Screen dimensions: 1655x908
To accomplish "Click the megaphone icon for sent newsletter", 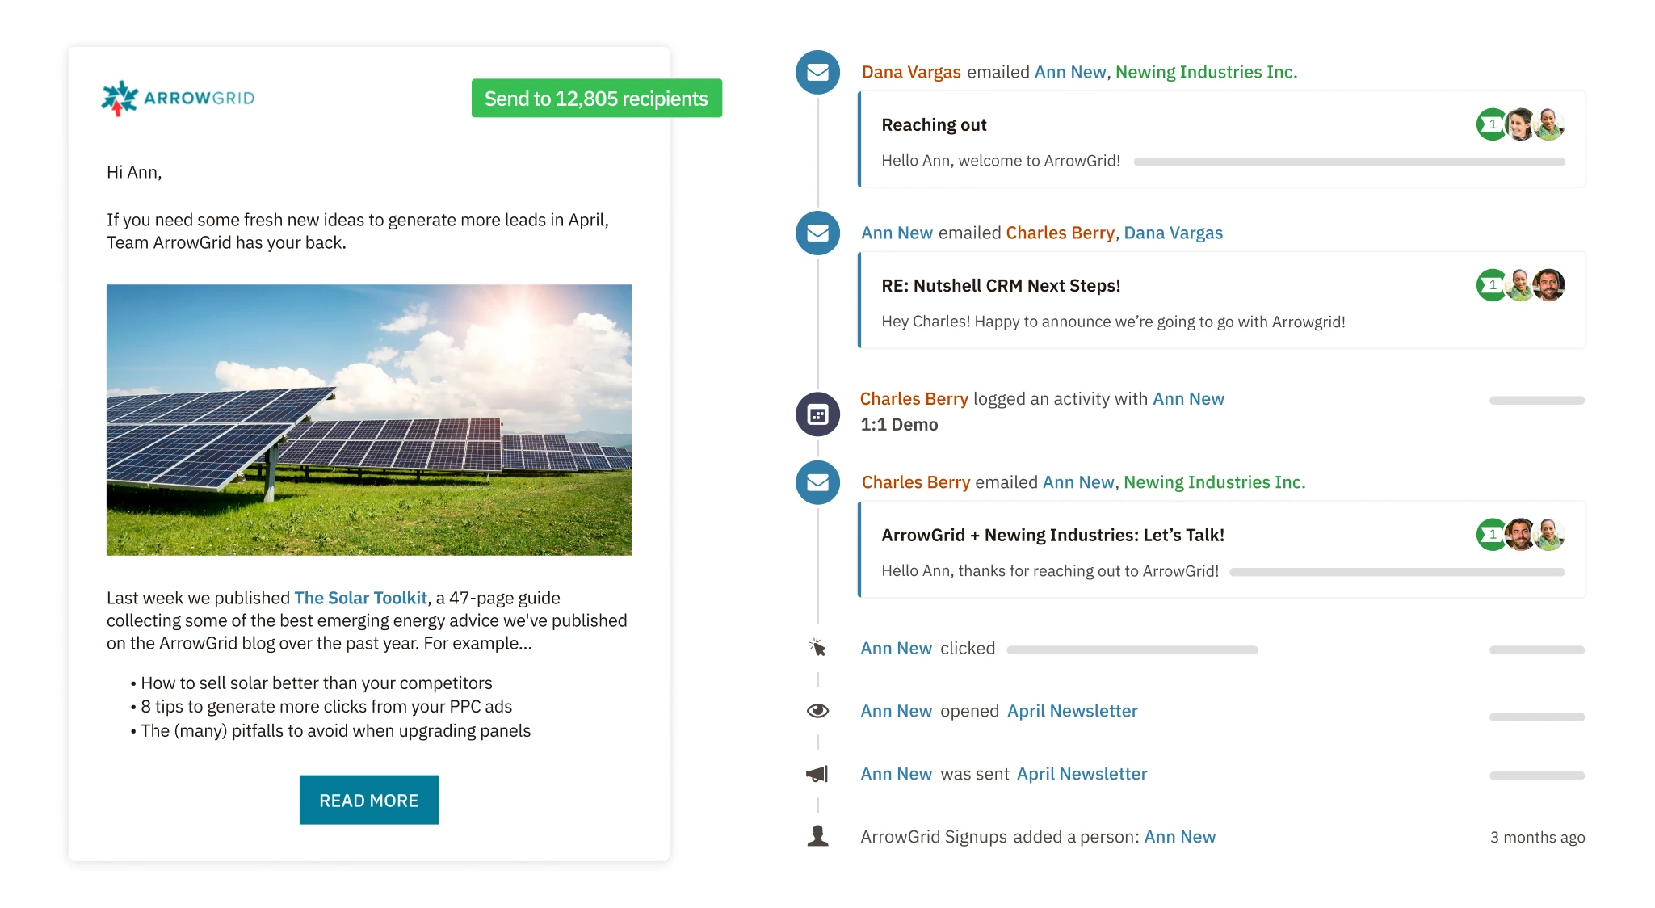I will point(817,774).
